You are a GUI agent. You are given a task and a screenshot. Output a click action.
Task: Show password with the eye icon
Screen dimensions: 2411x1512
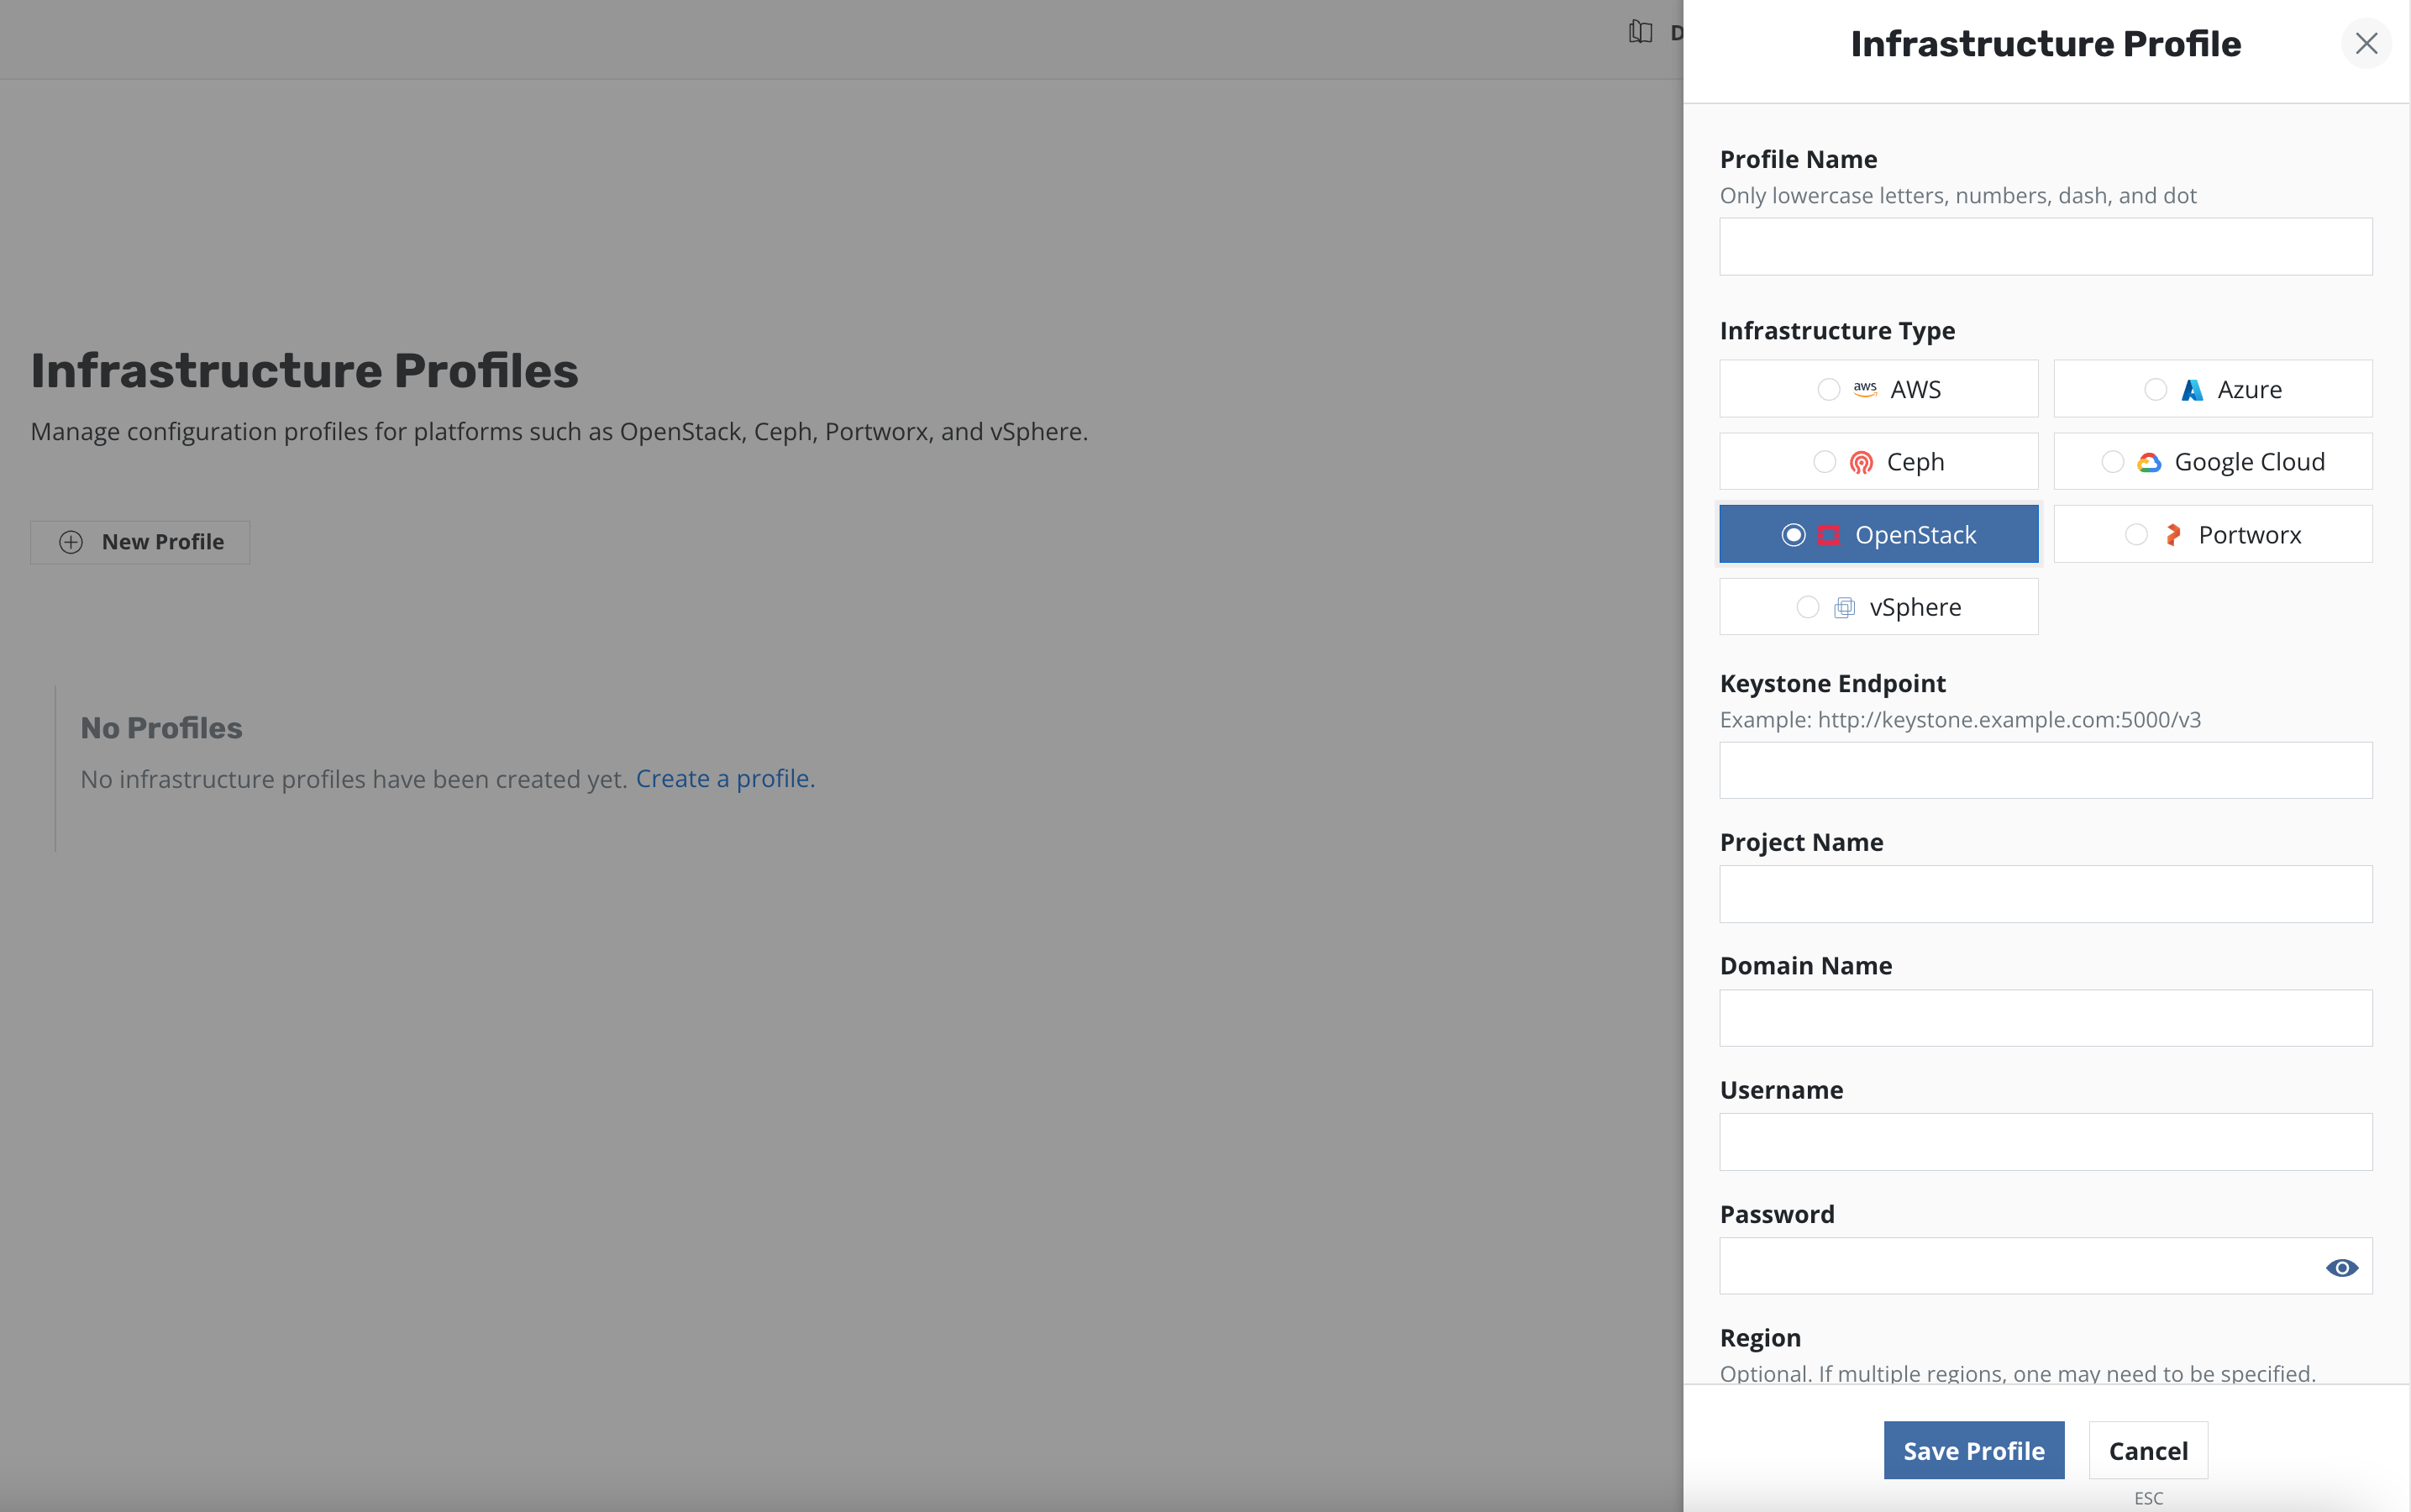[x=2341, y=1267]
